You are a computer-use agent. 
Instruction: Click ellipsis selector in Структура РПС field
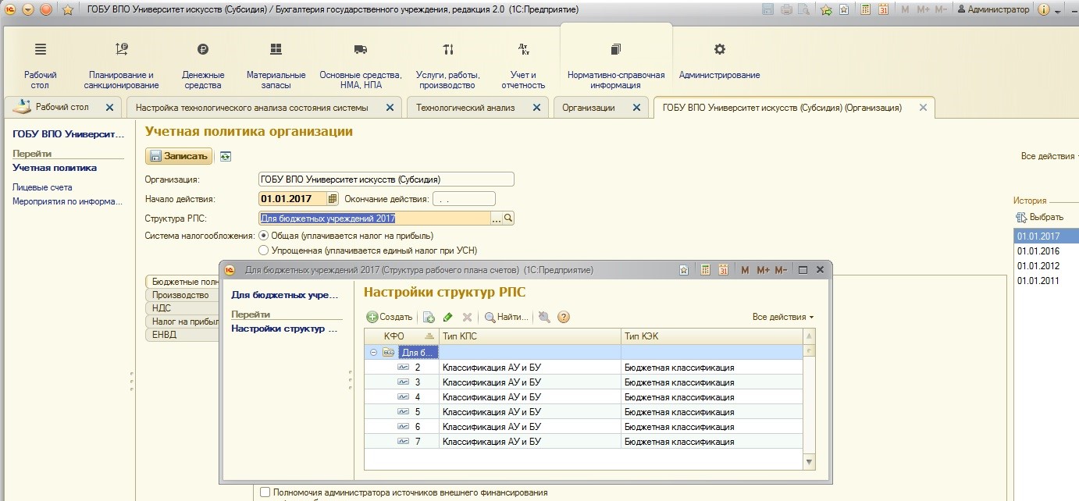[x=496, y=219]
